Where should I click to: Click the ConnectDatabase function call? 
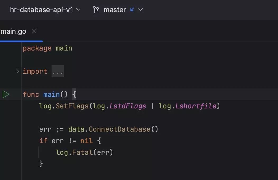(x=119, y=129)
